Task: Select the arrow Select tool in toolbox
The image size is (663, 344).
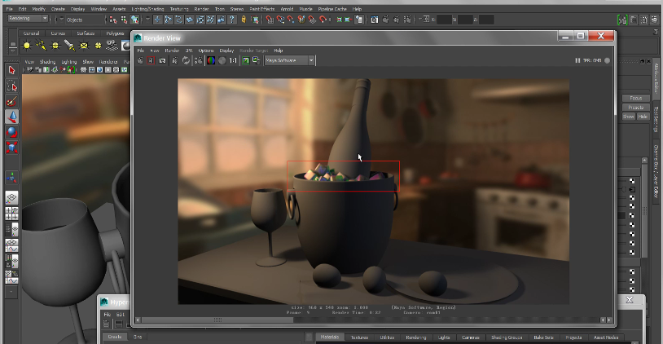Action: click(x=12, y=70)
